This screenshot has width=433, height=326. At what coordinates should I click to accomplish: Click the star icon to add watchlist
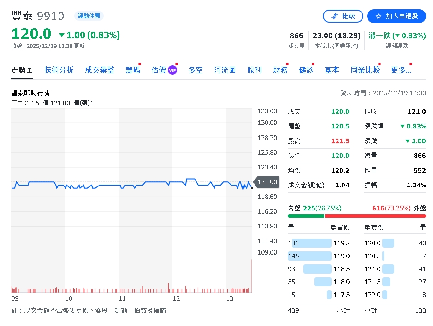click(x=379, y=16)
